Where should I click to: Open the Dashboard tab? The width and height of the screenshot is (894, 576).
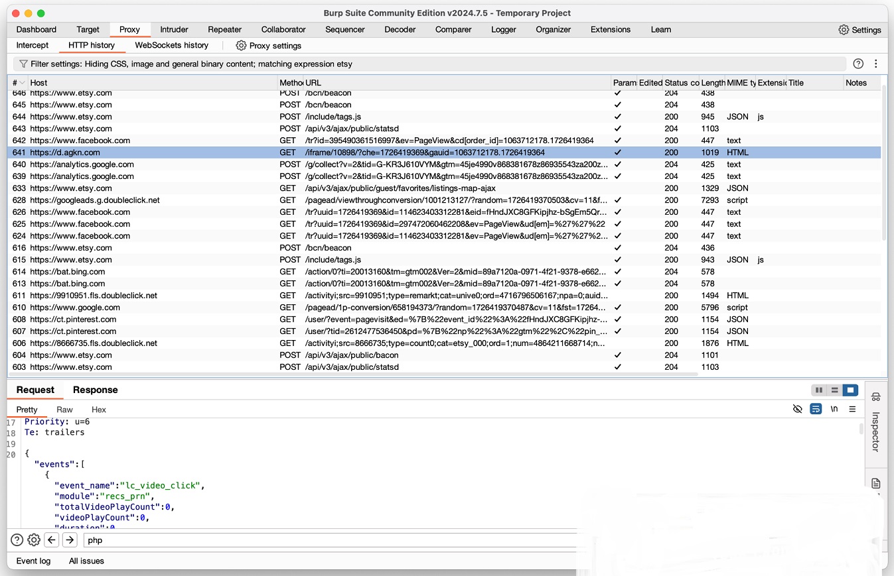[37, 30]
